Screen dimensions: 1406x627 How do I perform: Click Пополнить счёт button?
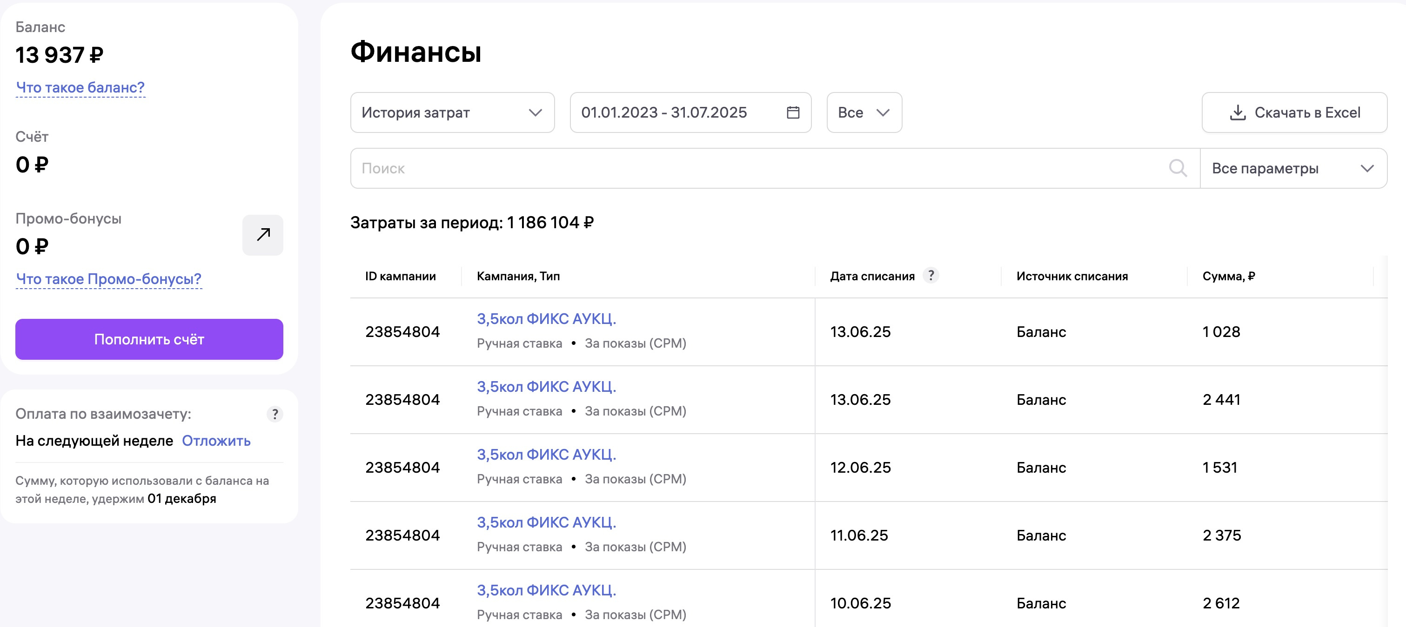coord(149,339)
